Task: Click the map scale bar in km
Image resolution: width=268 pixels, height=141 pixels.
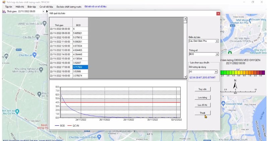Action: [x=238, y=92]
